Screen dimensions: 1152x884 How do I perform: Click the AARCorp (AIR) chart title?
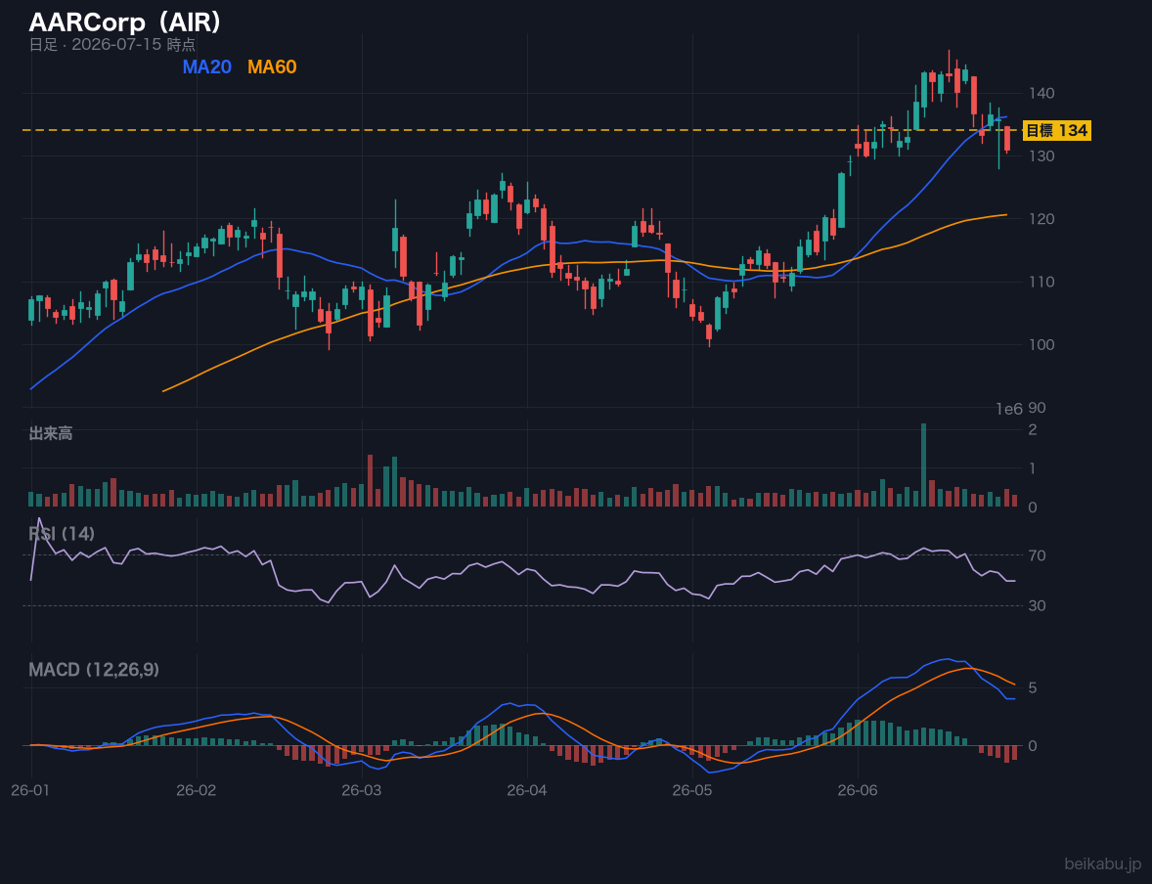coord(125,22)
